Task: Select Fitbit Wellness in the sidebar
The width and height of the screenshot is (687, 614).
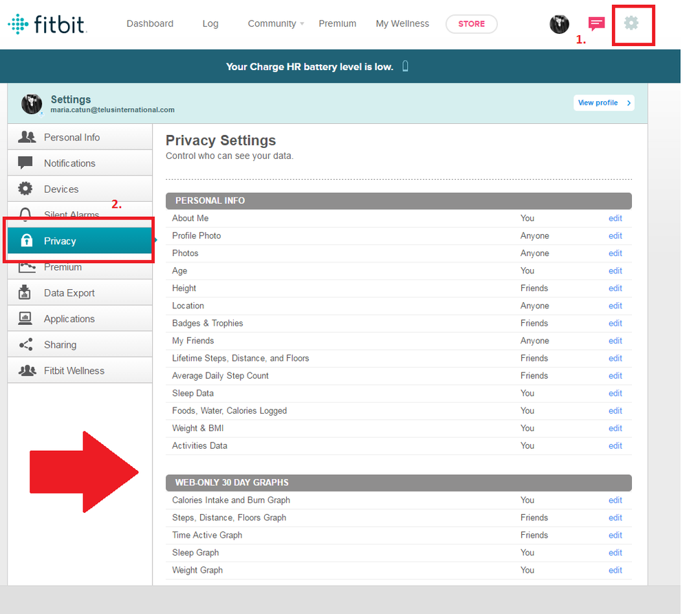Action: pyautogui.click(x=80, y=370)
